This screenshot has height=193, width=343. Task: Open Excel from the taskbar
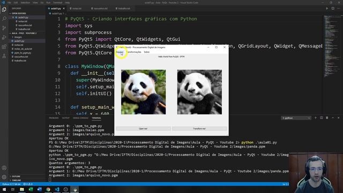pos(31,189)
